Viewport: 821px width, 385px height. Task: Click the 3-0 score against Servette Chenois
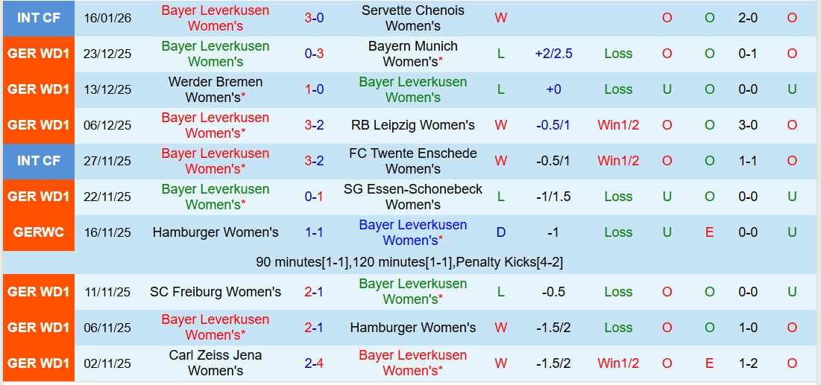(313, 18)
